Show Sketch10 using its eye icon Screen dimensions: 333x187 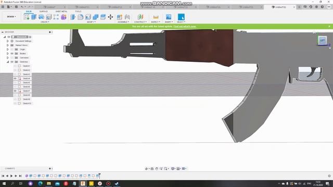click(x=15, y=103)
